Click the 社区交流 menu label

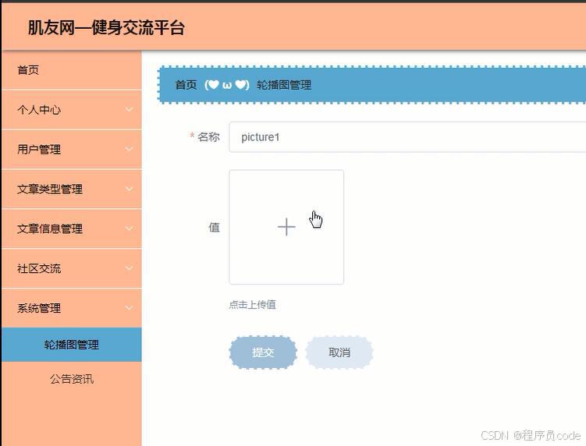click(x=39, y=268)
